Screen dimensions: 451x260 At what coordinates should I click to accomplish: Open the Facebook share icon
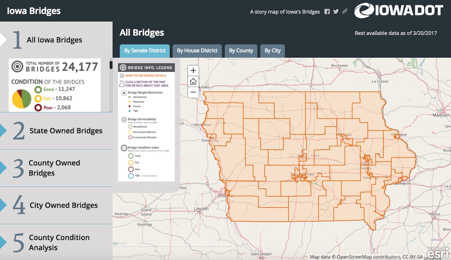(x=327, y=12)
